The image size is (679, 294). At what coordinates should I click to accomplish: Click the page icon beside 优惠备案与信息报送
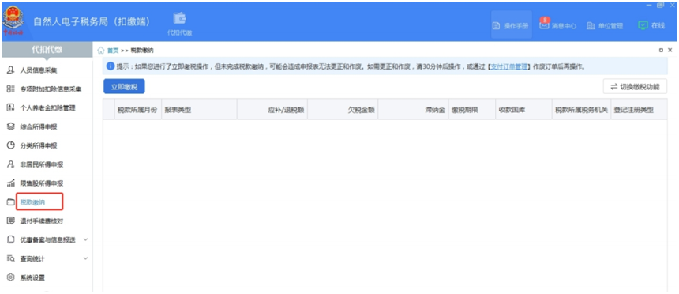click(11, 239)
